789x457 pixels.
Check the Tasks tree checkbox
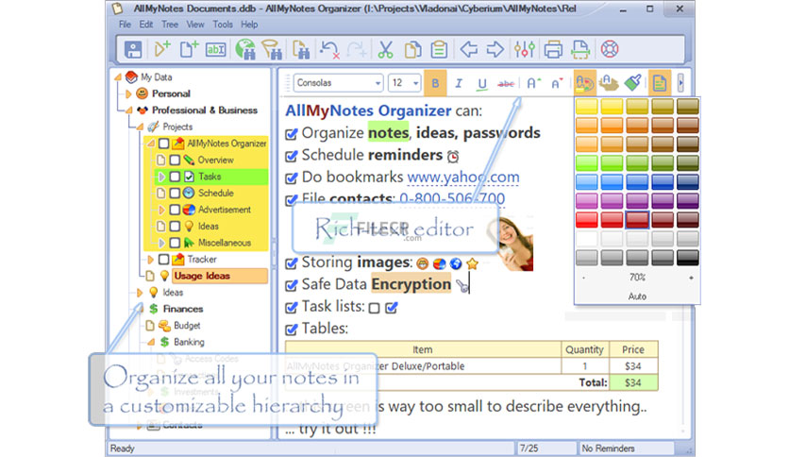tap(175, 177)
